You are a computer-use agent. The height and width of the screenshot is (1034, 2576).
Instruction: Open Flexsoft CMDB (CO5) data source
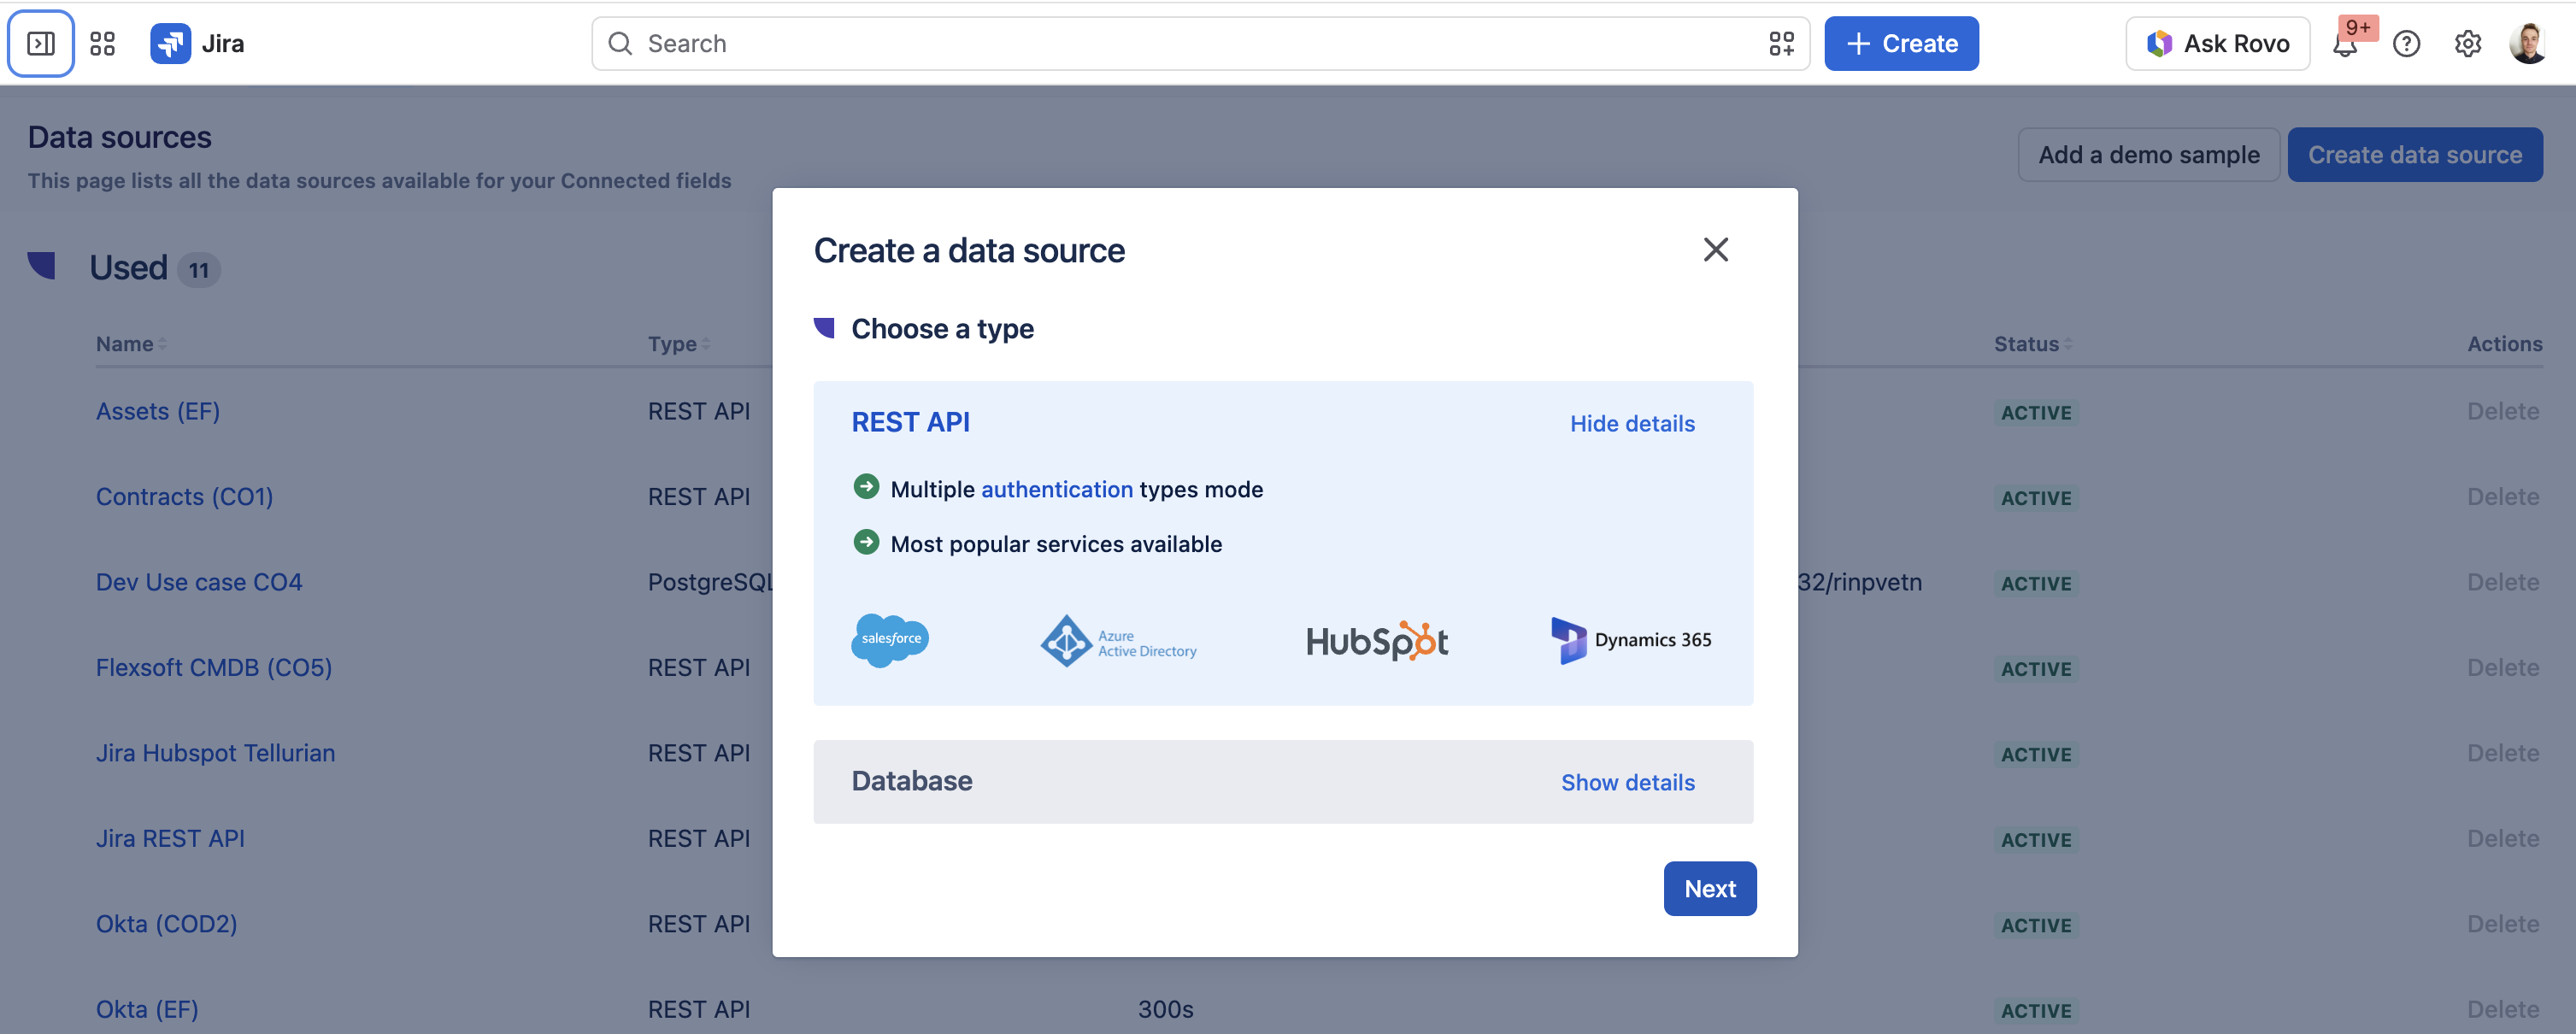(x=214, y=667)
